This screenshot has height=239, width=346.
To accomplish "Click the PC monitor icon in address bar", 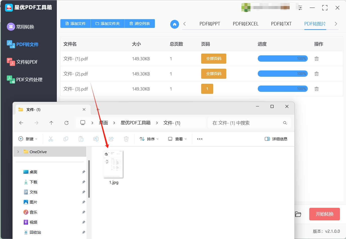I will click(83, 123).
